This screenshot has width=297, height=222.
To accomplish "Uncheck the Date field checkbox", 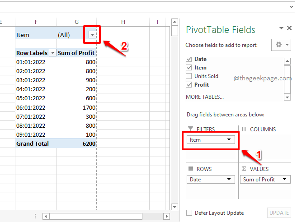I will pos(189,59).
